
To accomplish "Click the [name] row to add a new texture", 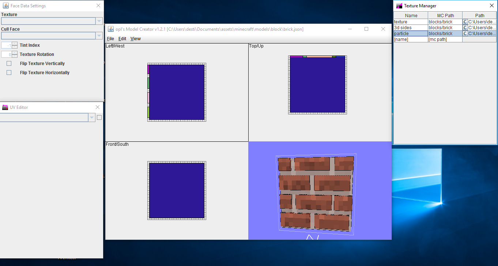I will pos(410,39).
